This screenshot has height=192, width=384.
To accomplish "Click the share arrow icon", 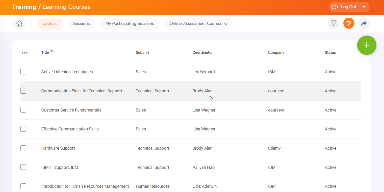I will click(x=364, y=23).
